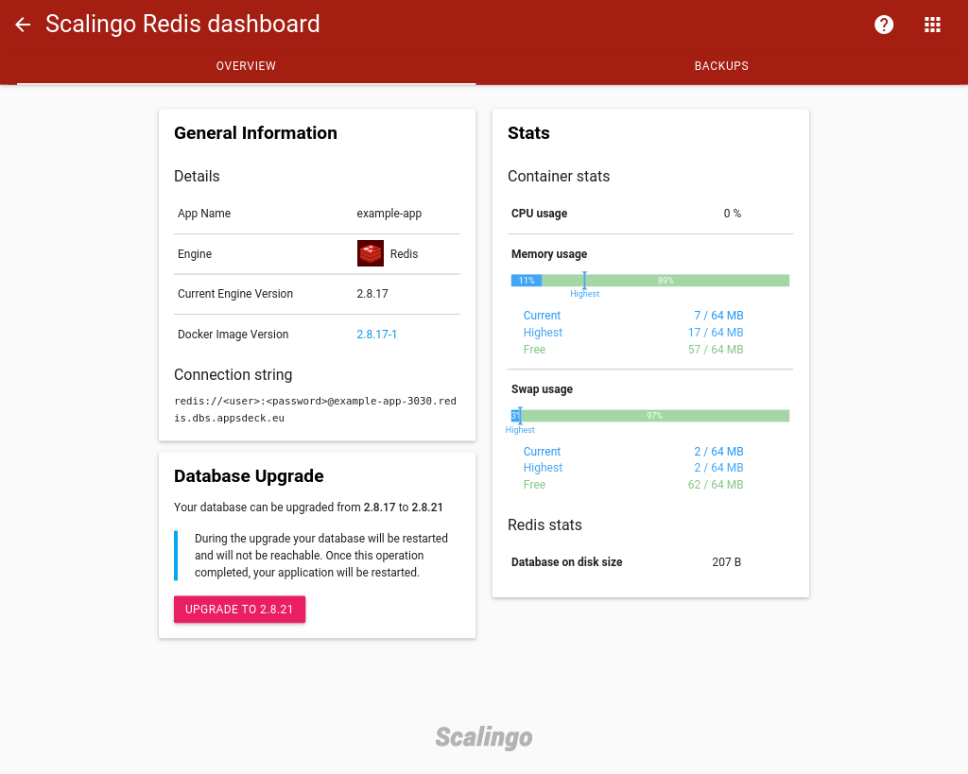This screenshot has height=774, width=968.
Task: Open the apps grid menu icon
Action: tap(932, 25)
